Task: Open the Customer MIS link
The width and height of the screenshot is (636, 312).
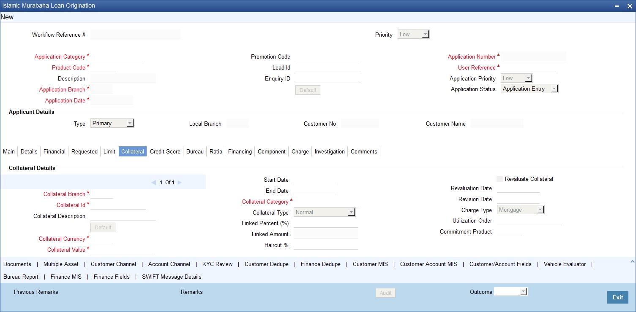Action: pos(370,264)
